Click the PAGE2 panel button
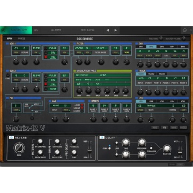Image resolution: width=193 pixels, height=193 pixels. click(183, 128)
